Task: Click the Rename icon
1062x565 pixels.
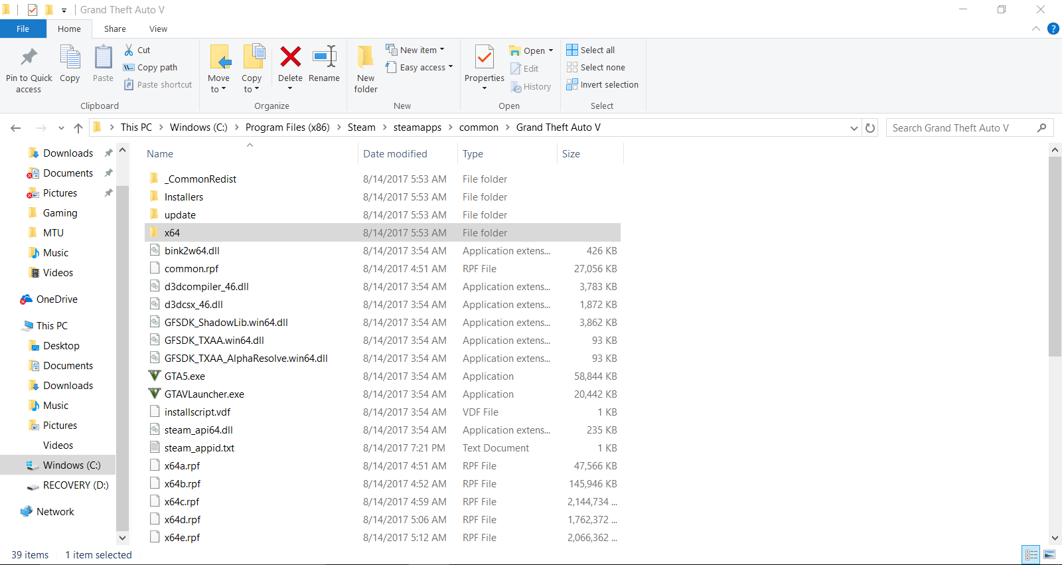Action: tap(325, 57)
